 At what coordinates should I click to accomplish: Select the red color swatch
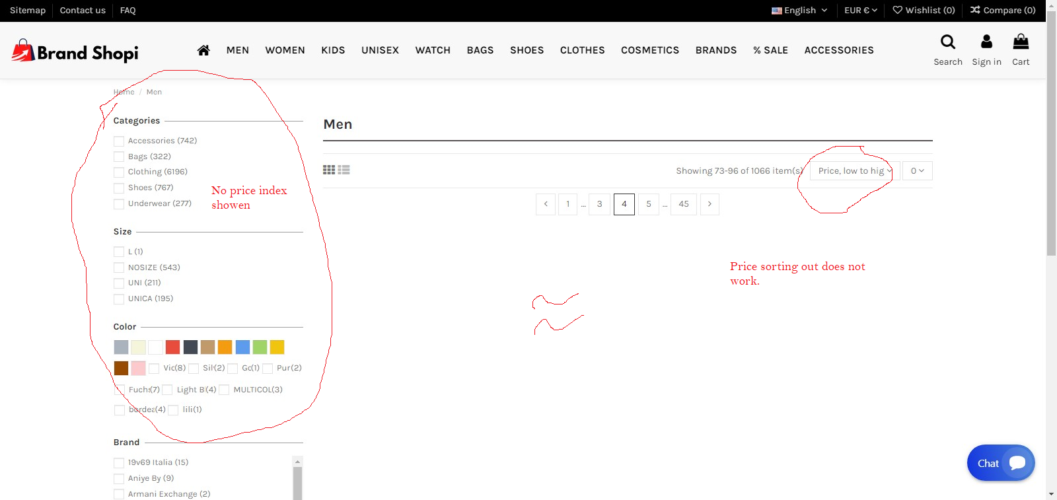(173, 347)
